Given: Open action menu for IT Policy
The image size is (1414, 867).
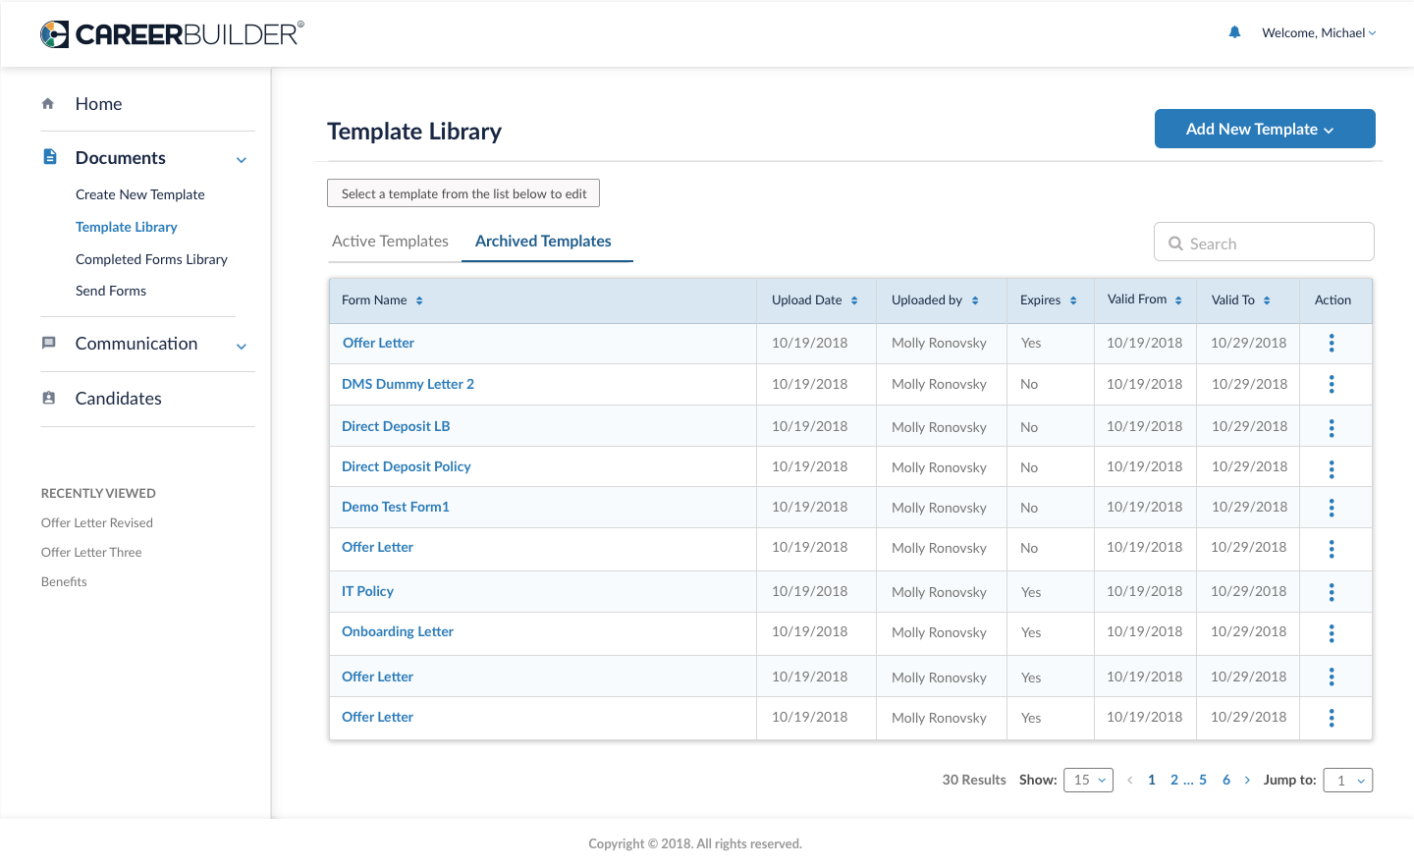Looking at the screenshot, I should click(1332, 592).
